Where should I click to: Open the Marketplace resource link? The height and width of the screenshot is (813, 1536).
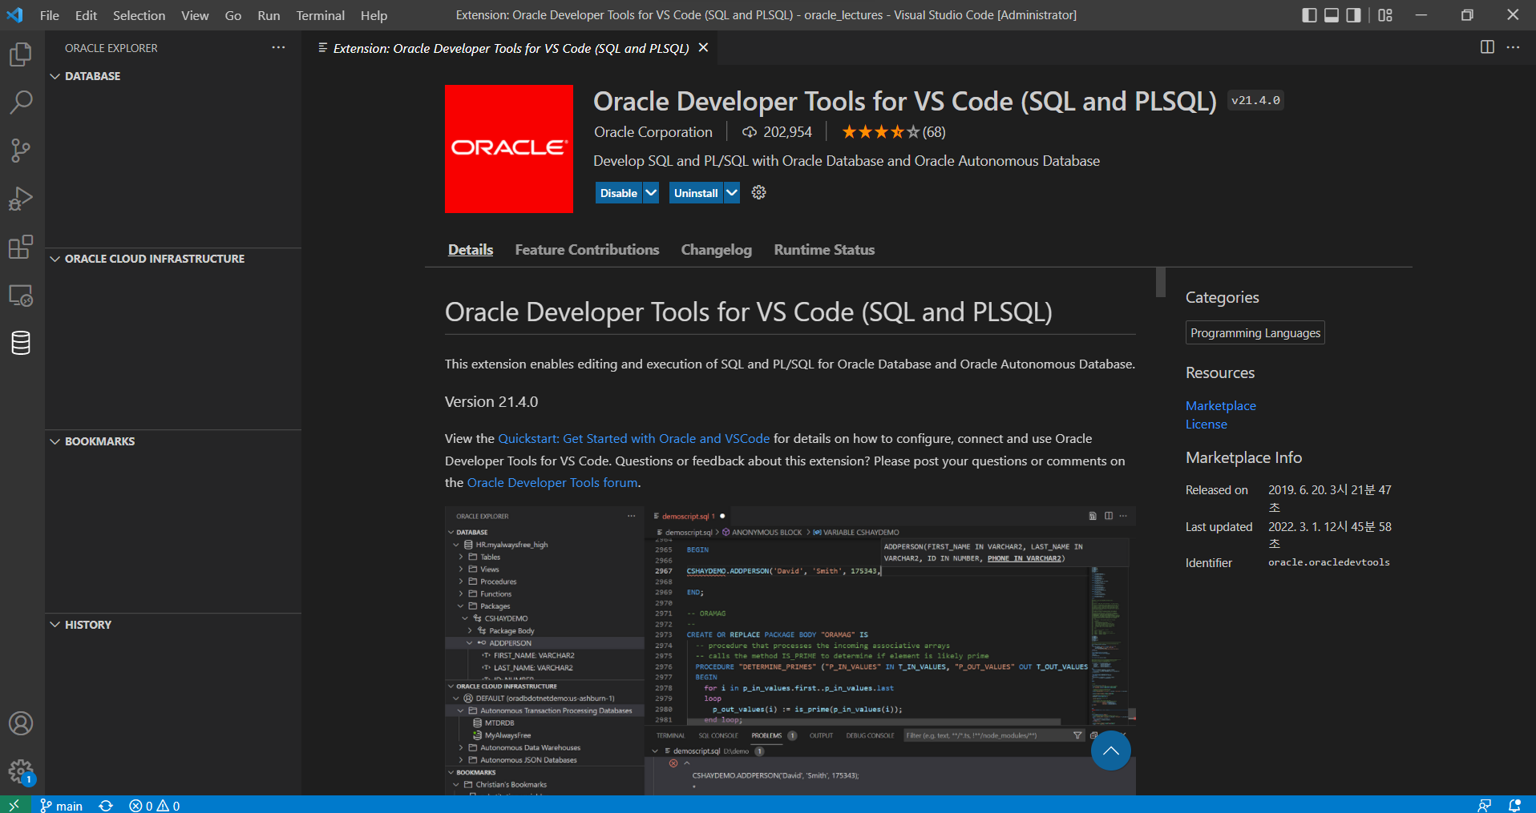click(1221, 406)
